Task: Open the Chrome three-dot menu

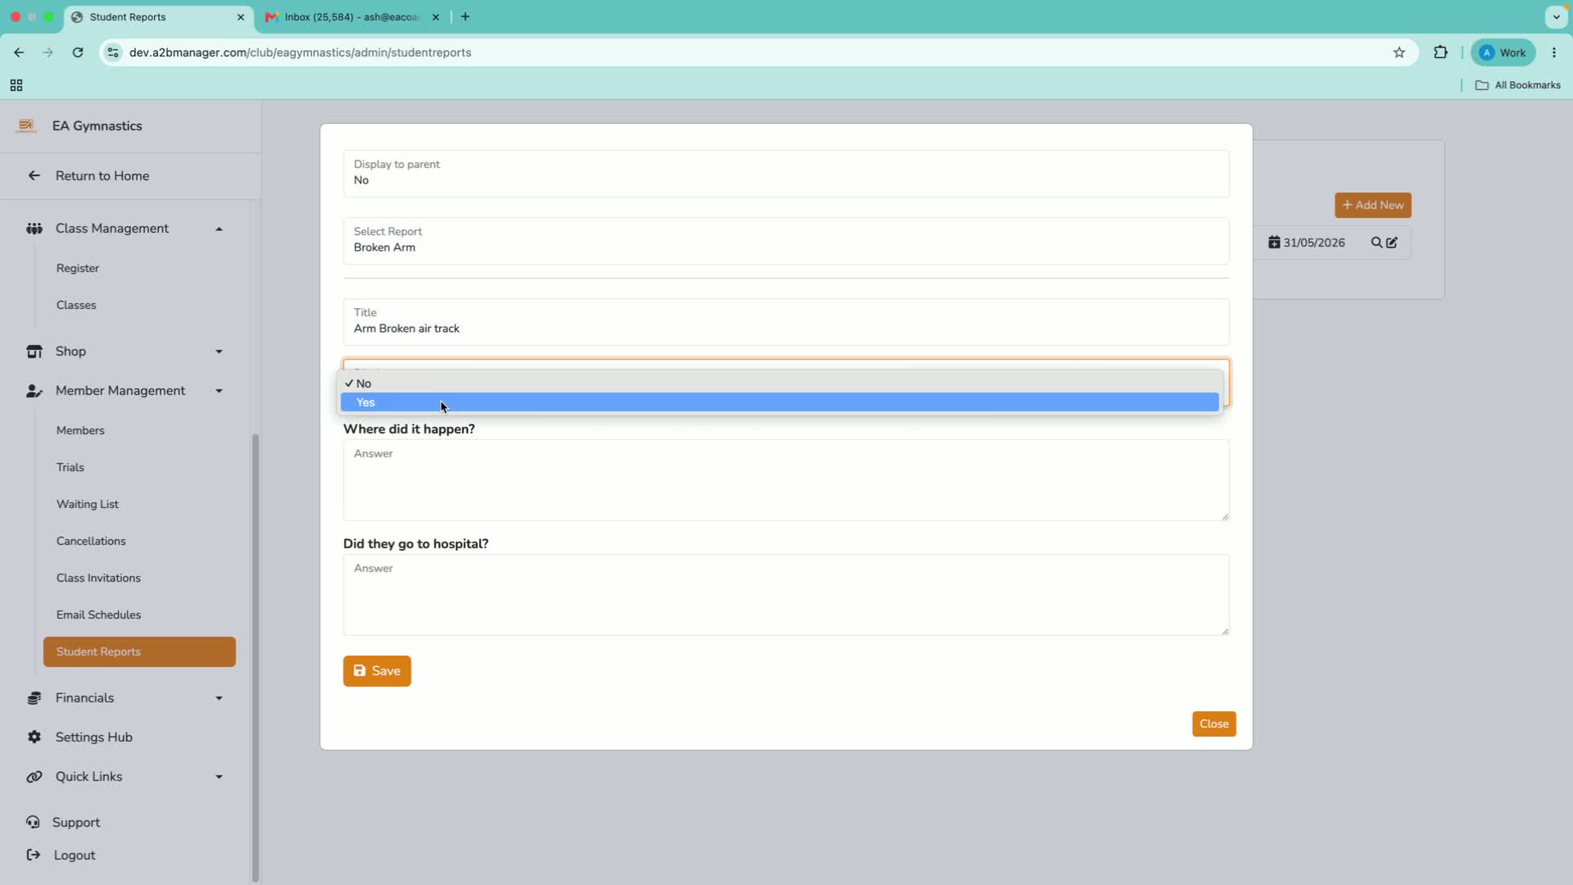Action: [x=1554, y=52]
